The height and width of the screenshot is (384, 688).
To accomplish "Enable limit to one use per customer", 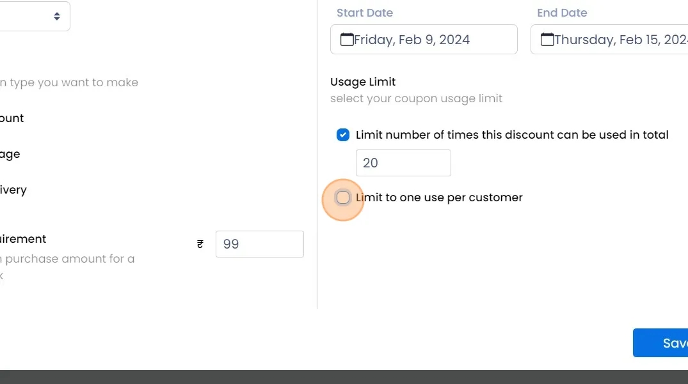I will click(343, 198).
